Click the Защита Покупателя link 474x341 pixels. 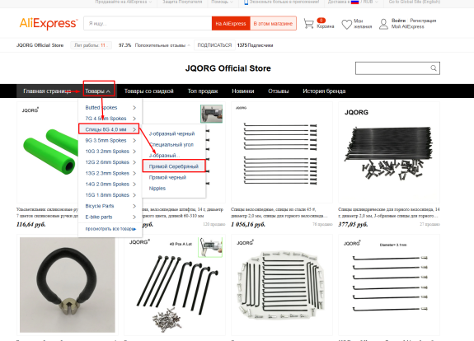(182, 2)
